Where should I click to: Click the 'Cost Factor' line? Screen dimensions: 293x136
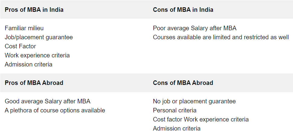point(20,46)
